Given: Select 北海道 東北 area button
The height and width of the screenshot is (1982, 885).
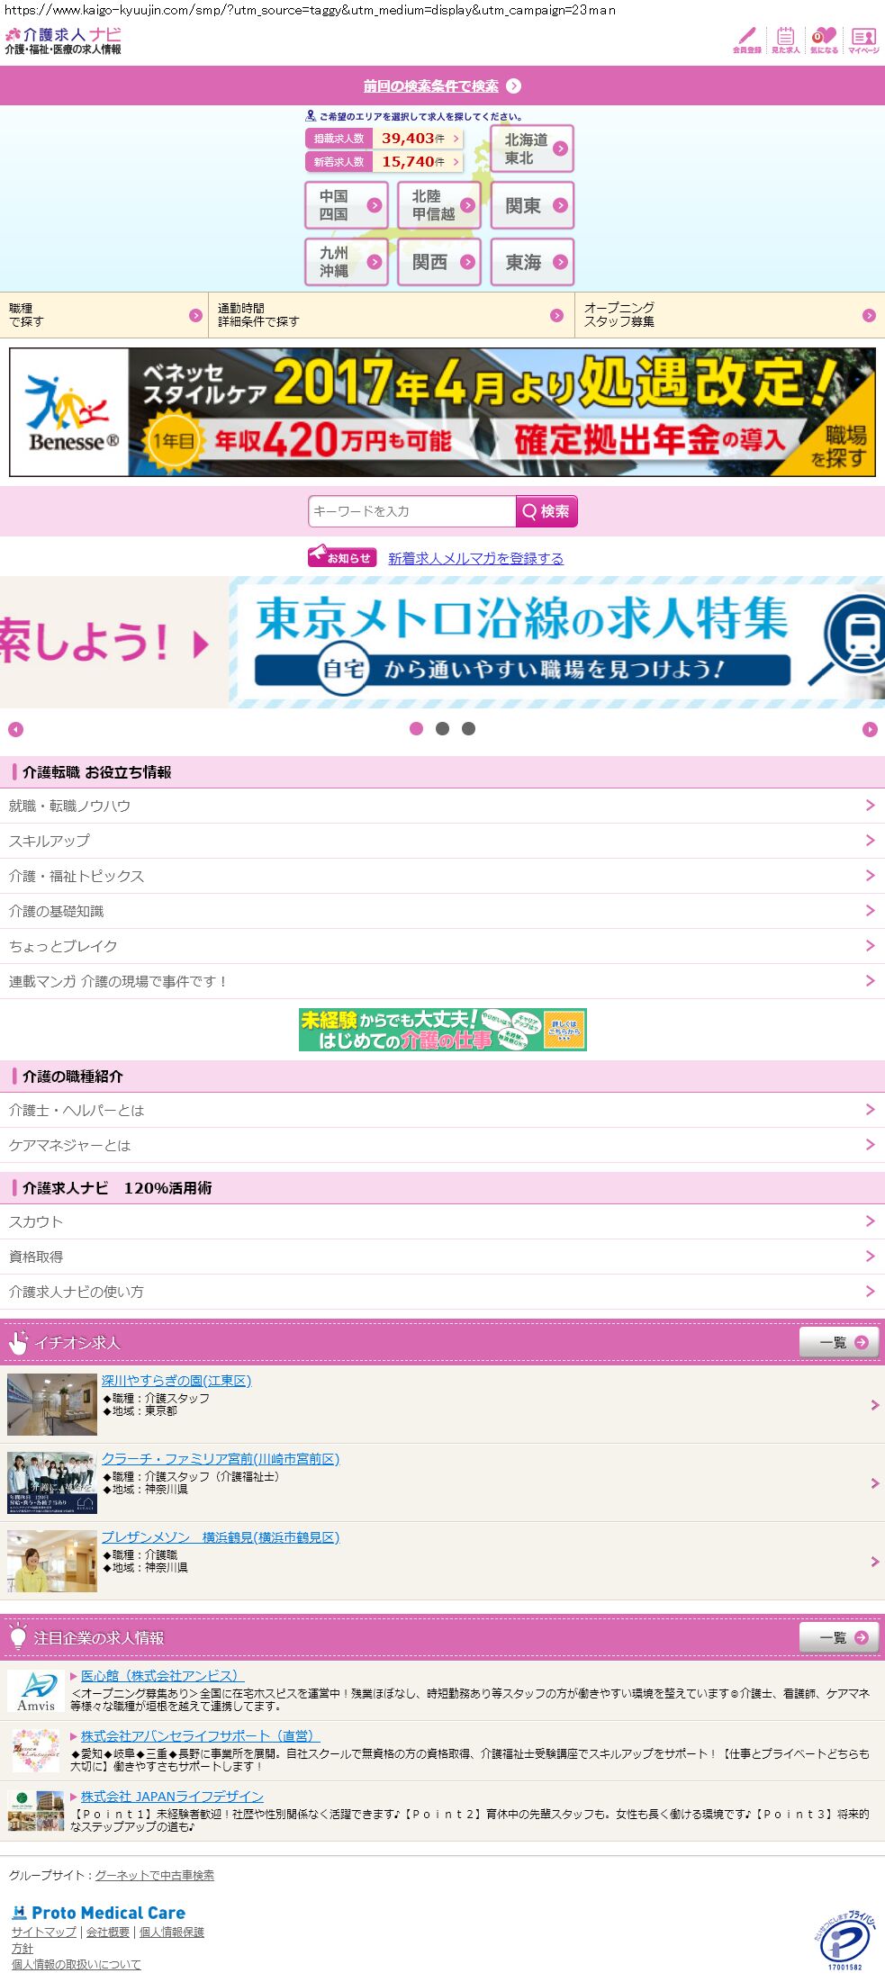Looking at the screenshot, I should click(x=532, y=149).
